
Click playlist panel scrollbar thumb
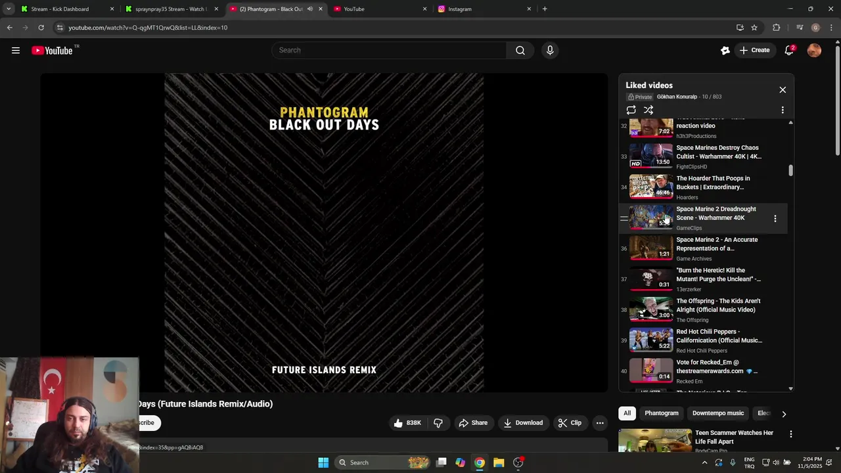(x=790, y=170)
